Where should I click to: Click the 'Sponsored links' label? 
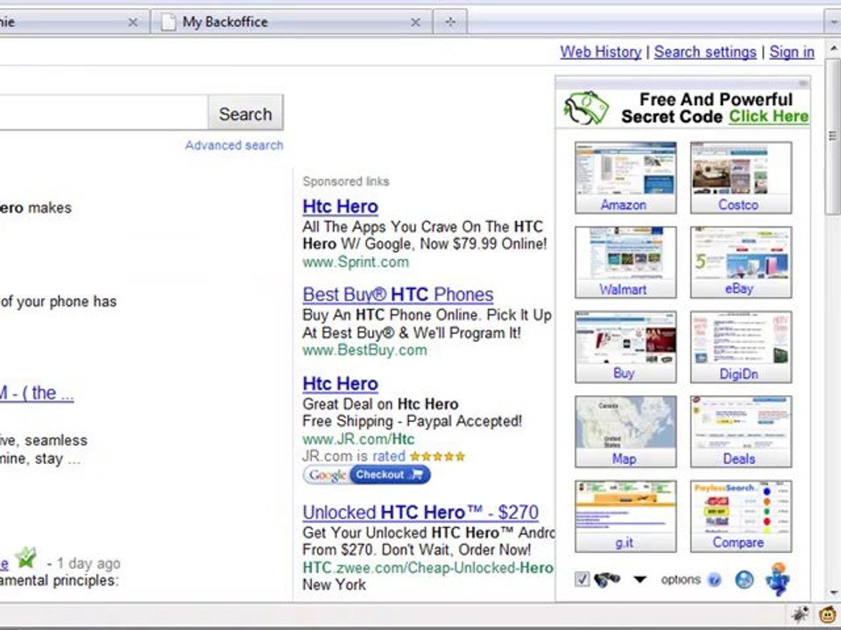coord(346,182)
